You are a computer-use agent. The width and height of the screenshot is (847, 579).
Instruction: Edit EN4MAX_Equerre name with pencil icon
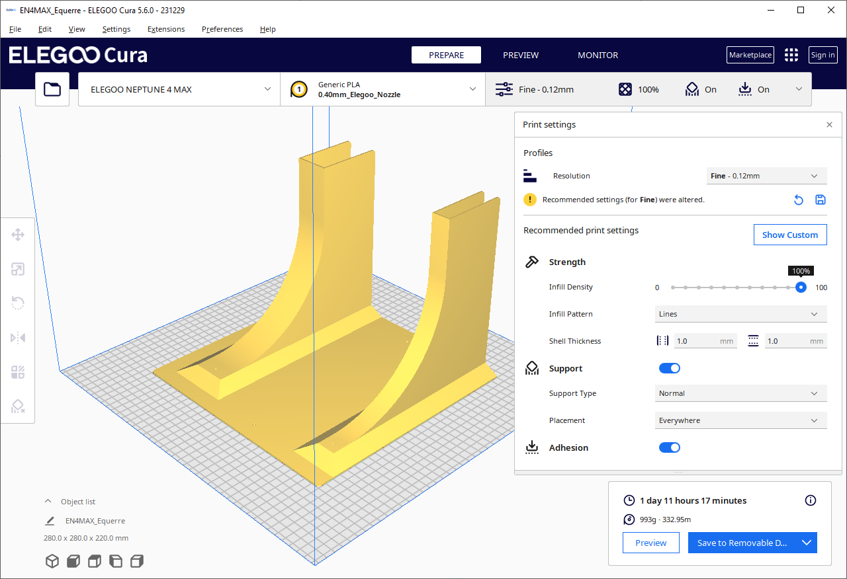pyautogui.click(x=50, y=521)
